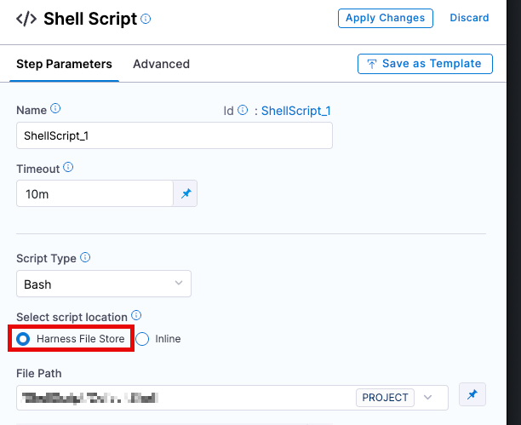Click the Apply Changes button

[x=386, y=18]
